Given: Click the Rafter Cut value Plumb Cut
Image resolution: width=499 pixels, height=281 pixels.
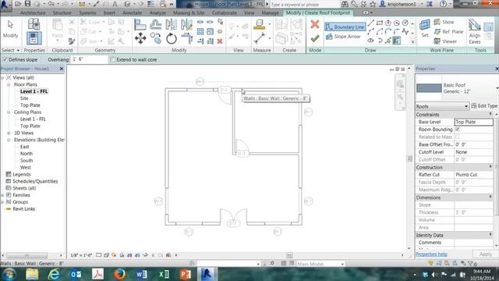Looking at the screenshot, I should pyautogui.click(x=473, y=175).
